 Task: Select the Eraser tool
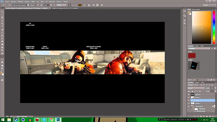pyautogui.click(x=2, y=41)
